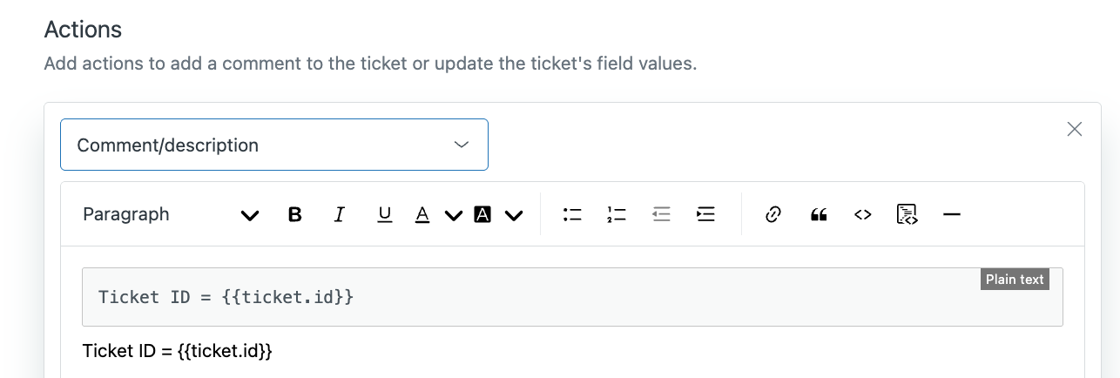This screenshot has height=378, width=1120.
Task: Click the highlight color swatch
Action: (482, 214)
